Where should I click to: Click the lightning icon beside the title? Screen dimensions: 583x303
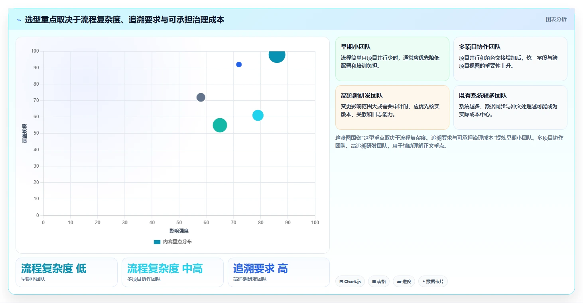coord(19,20)
